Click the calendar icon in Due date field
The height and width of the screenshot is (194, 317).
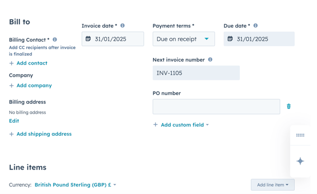[230, 39]
